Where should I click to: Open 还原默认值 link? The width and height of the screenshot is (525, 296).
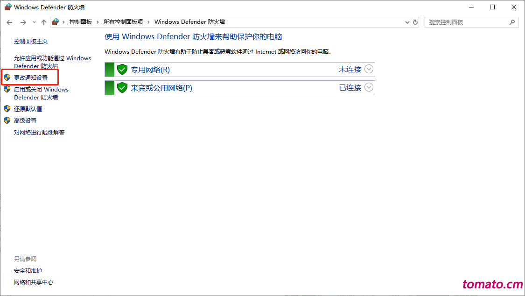(x=28, y=109)
